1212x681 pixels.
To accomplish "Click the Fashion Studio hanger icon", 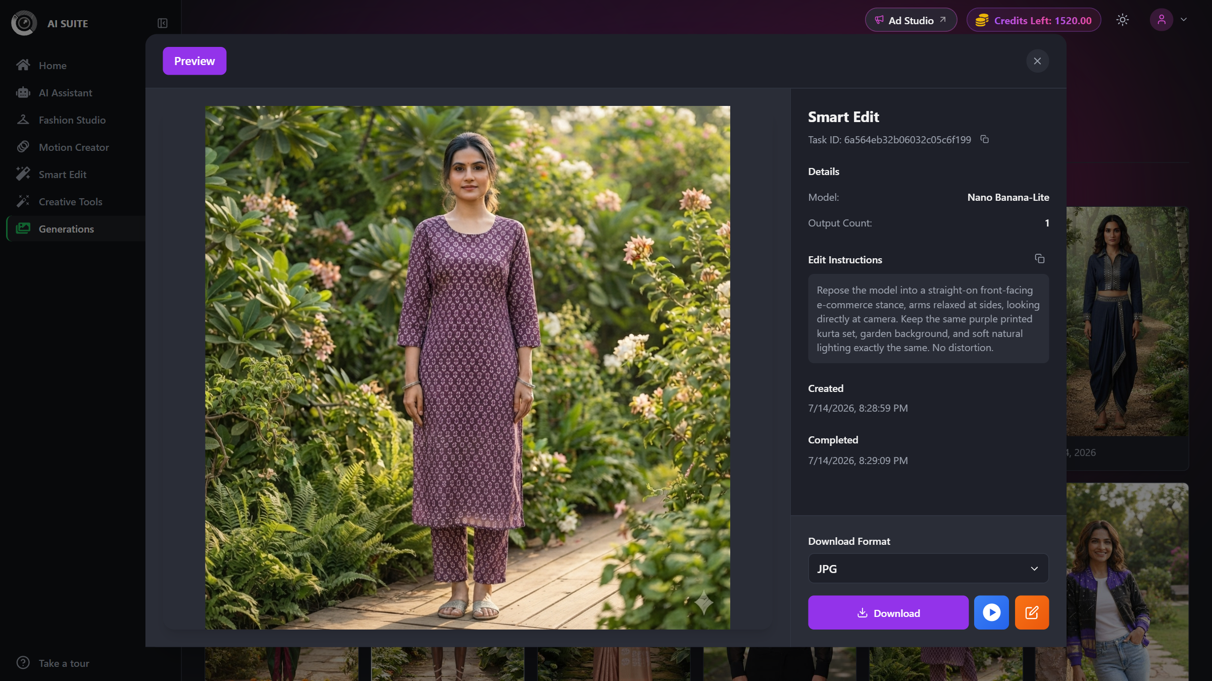I will [23, 120].
